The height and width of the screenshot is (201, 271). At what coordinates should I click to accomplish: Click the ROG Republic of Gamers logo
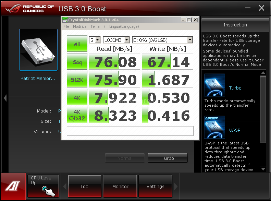(x=30, y=9)
